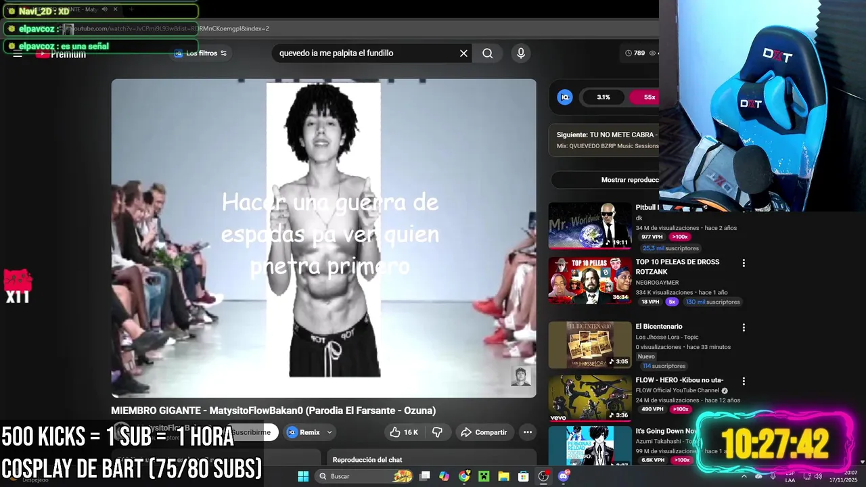This screenshot has width=866, height=487.
Task: Launch Minecraft from the taskbar
Action: (484, 476)
